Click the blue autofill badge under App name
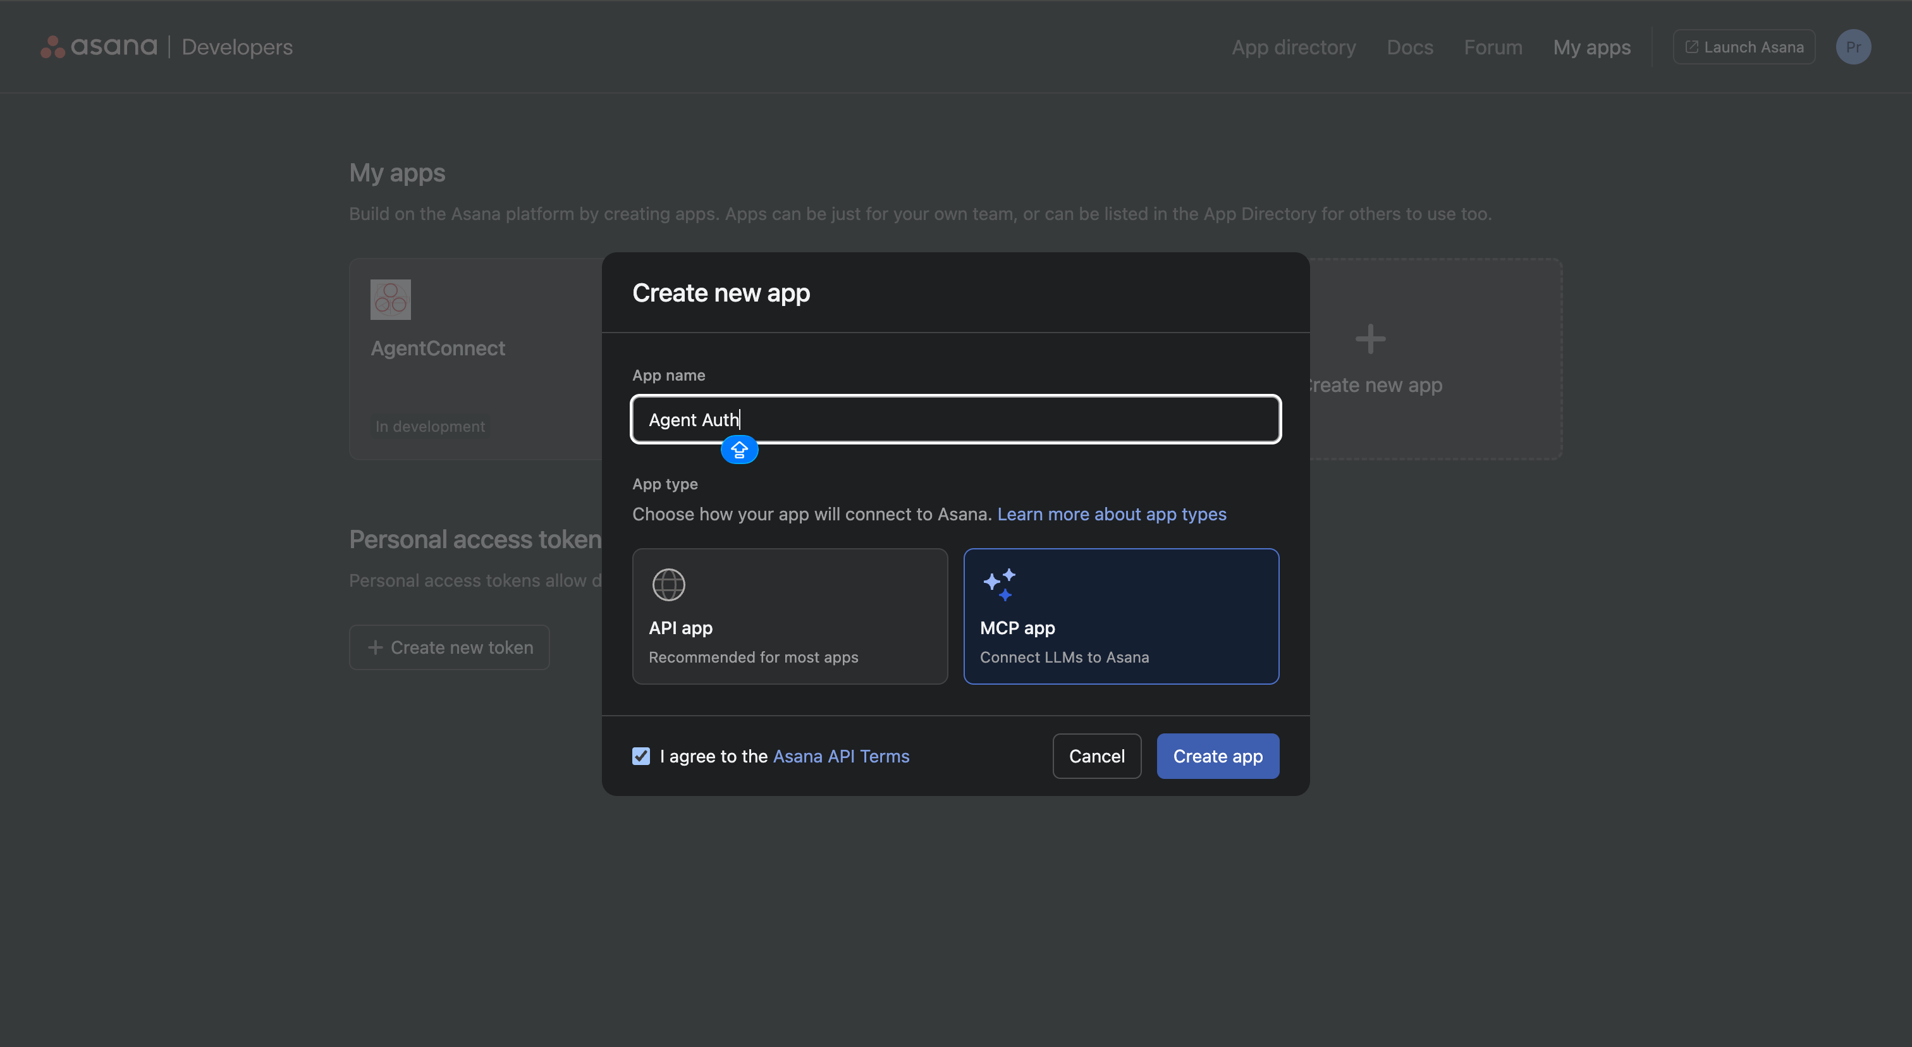 (x=739, y=450)
